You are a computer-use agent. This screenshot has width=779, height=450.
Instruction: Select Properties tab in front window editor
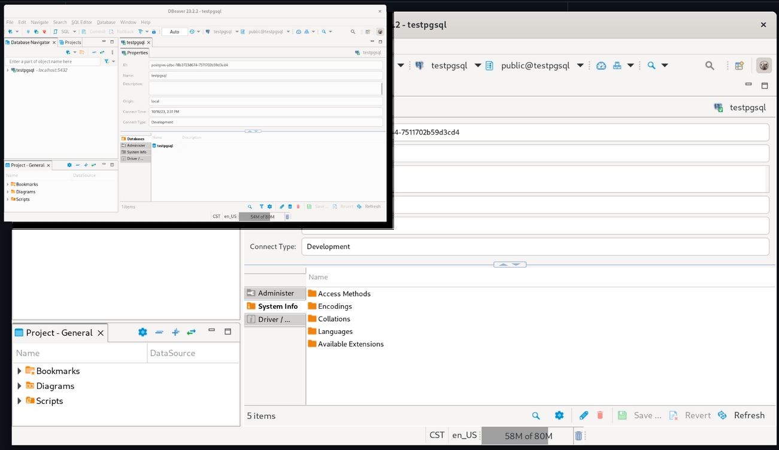[x=135, y=53]
